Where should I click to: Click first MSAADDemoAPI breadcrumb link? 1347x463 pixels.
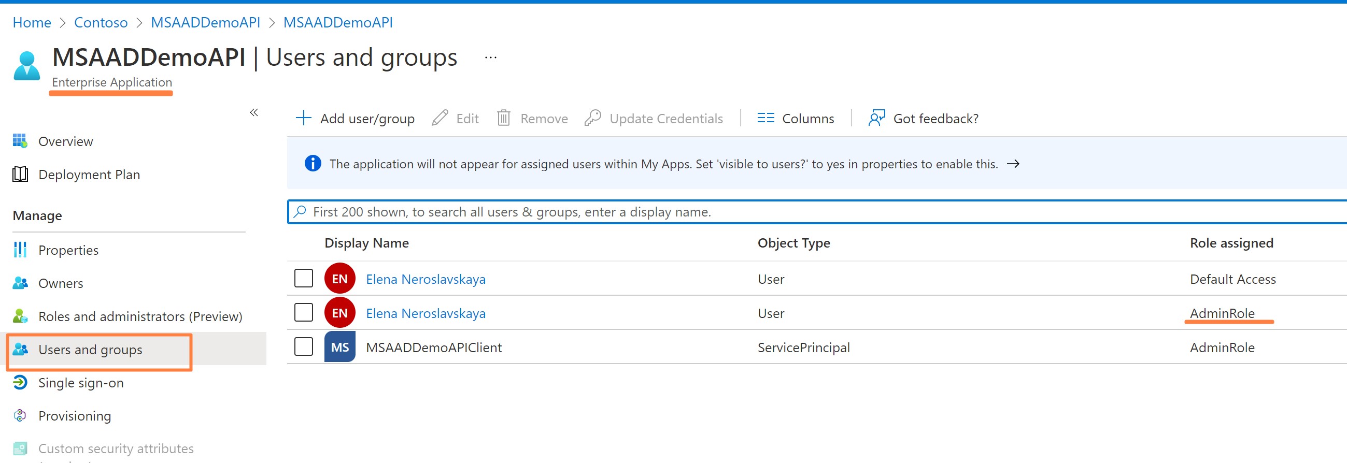pyautogui.click(x=206, y=22)
